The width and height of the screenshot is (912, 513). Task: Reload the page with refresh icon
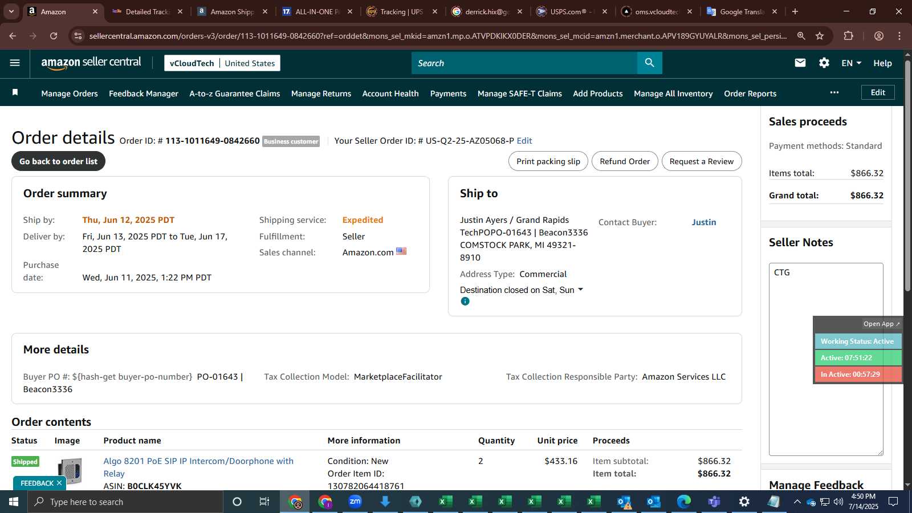pos(54,36)
